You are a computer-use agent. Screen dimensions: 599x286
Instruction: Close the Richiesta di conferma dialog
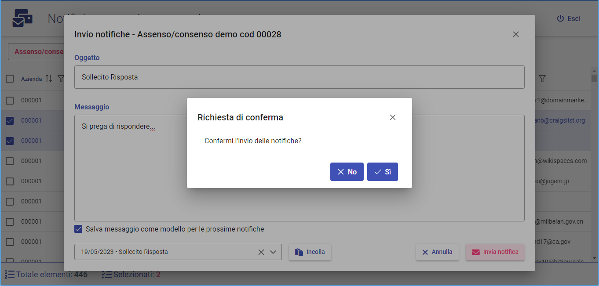pos(393,117)
